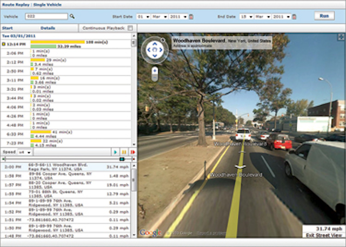Open the Speed x4 dropdown
This screenshot has height=247, width=346.
(x=25, y=152)
